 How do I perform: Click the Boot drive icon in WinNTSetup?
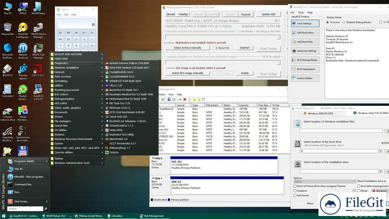298,144
